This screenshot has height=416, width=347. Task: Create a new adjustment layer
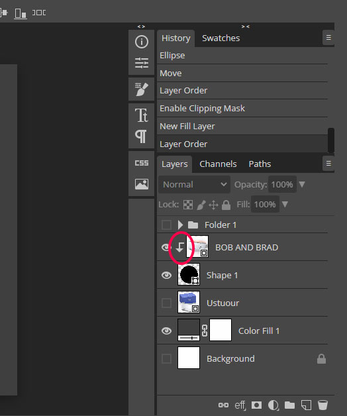click(273, 405)
